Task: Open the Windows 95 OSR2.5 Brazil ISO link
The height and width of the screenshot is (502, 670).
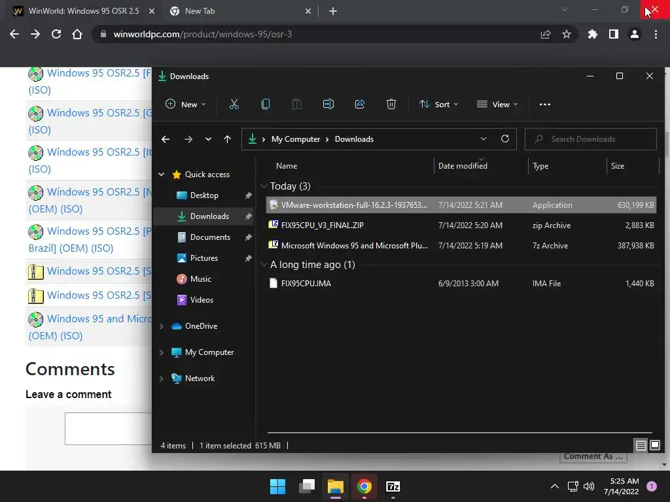Action: pos(90,239)
